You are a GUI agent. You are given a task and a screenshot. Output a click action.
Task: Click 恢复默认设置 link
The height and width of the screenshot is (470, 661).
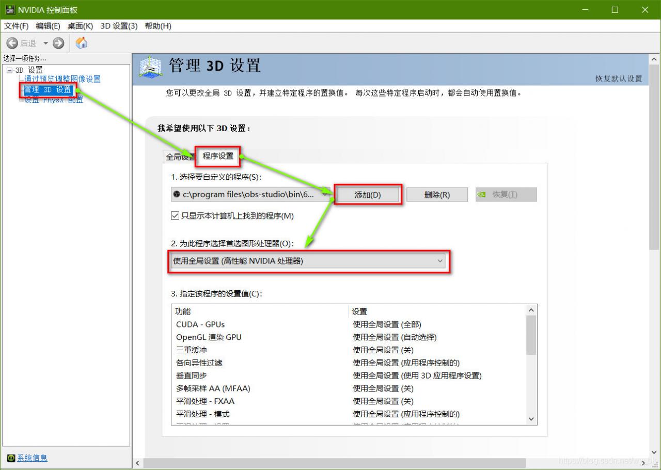pos(619,79)
